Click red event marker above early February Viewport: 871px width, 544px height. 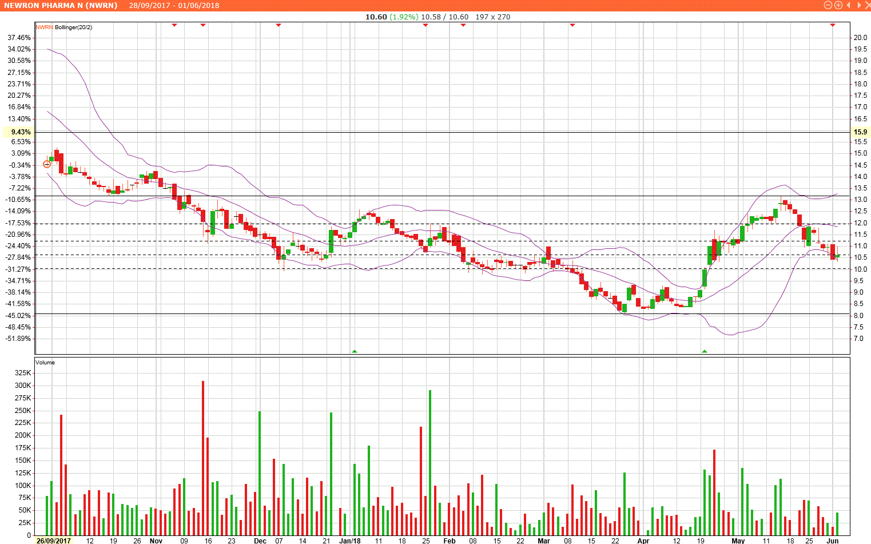coord(463,25)
